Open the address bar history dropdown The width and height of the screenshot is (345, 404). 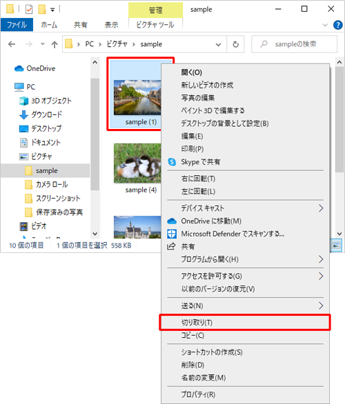pyautogui.click(x=219, y=45)
